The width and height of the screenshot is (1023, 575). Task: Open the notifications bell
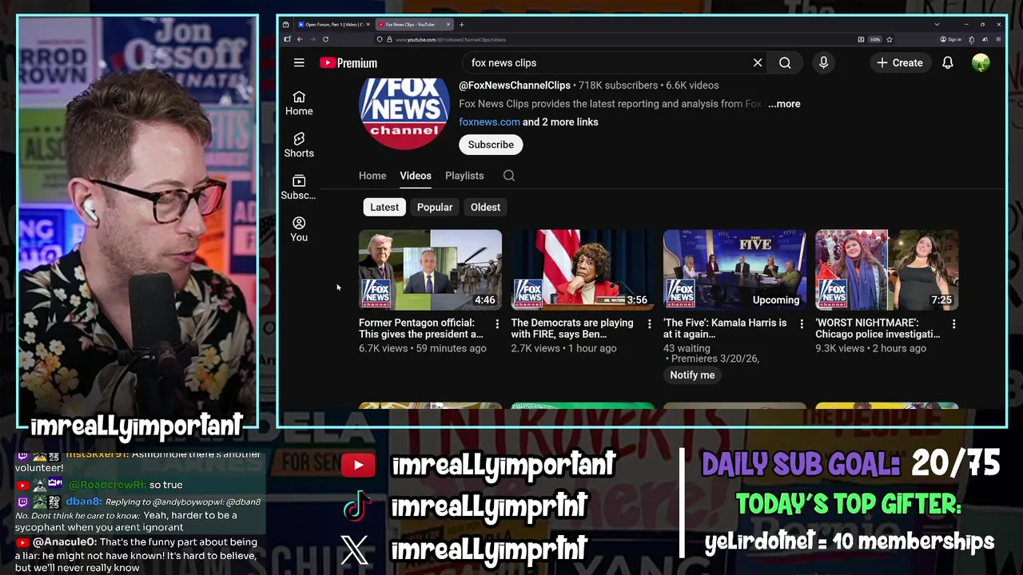(947, 62)
